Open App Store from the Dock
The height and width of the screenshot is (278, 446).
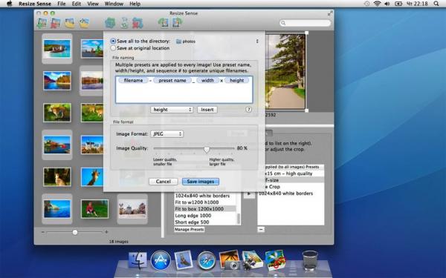click(161, 260)
